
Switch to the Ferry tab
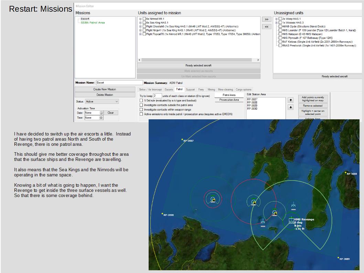[201, 89]
